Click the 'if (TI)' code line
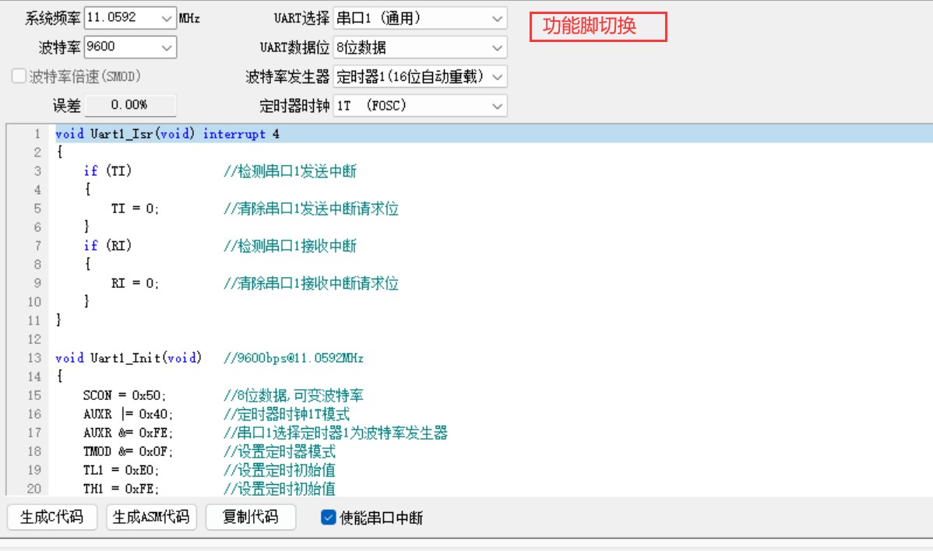Screen dimensions: 933x551 tap(107, 171)
